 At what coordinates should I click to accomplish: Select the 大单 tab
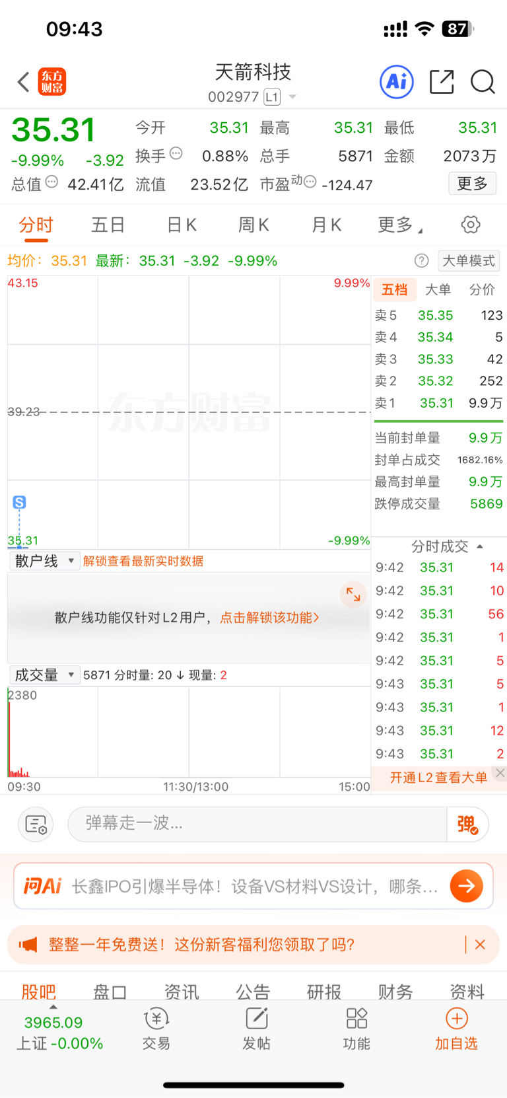pyautogui.click(x=438, y=289)
